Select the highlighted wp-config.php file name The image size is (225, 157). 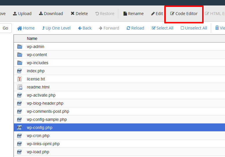(x=40, y=128)
